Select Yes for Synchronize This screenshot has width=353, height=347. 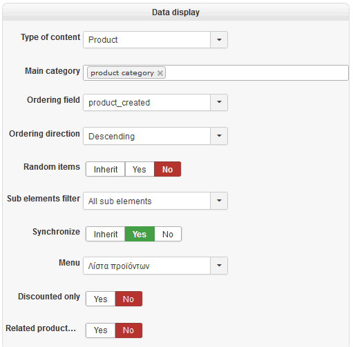click(140, 234)
